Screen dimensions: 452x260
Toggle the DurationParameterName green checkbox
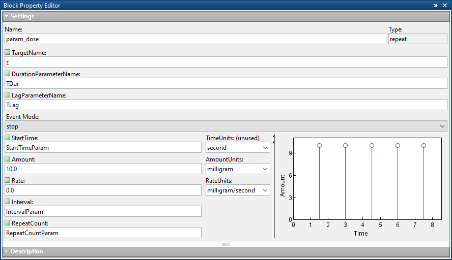[8, 74]
